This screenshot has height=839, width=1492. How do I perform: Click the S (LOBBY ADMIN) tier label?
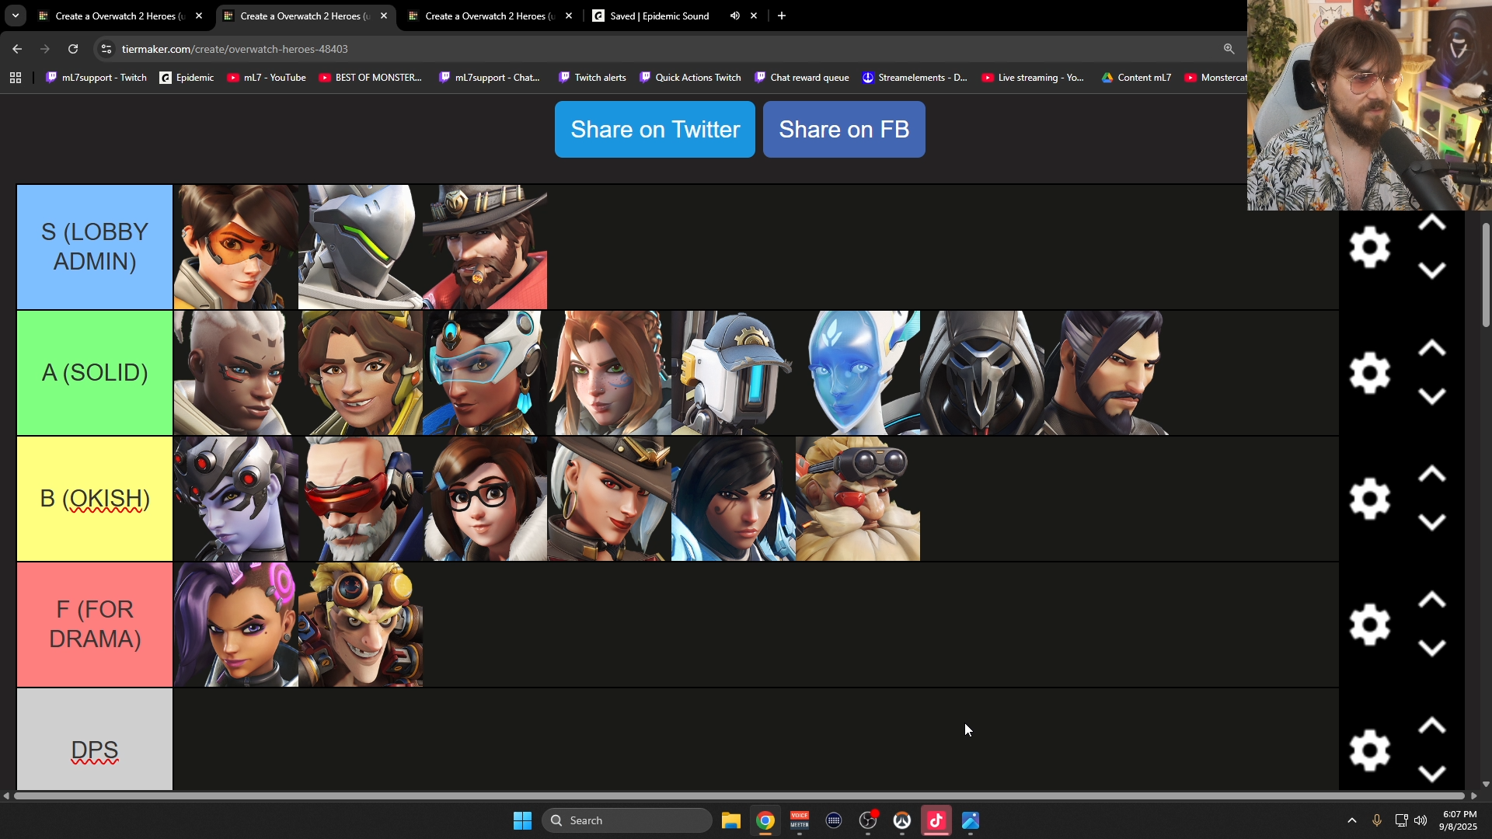95,247
